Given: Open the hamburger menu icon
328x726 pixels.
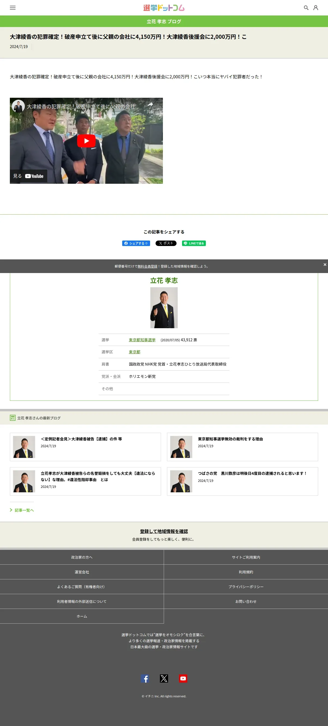Looking at the screenshot, I should (13, 8).
